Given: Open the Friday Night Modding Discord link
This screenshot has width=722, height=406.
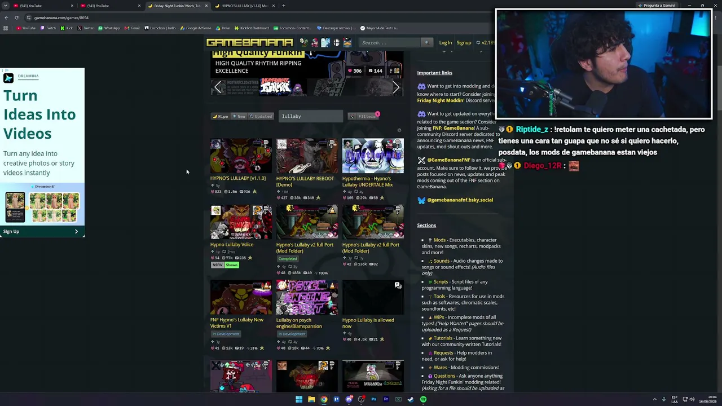Looking at the screenshot, I should 441,100.
